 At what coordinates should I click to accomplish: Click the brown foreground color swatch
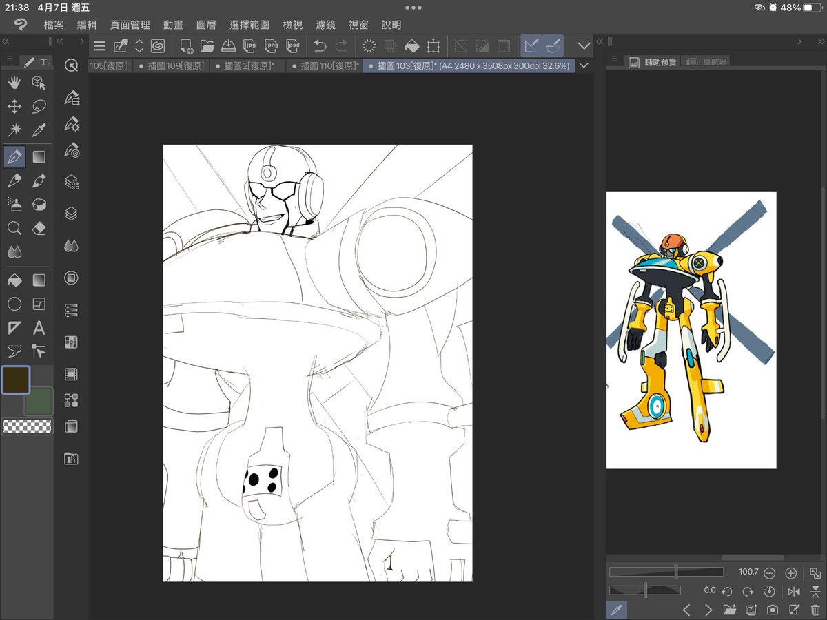point(15,380)
